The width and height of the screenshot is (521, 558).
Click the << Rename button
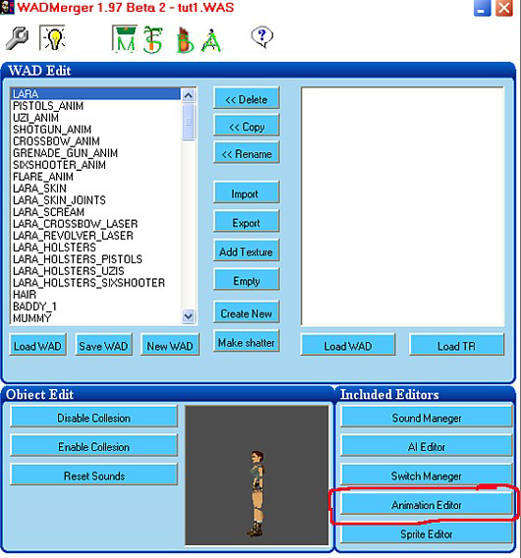coord(247,152)
